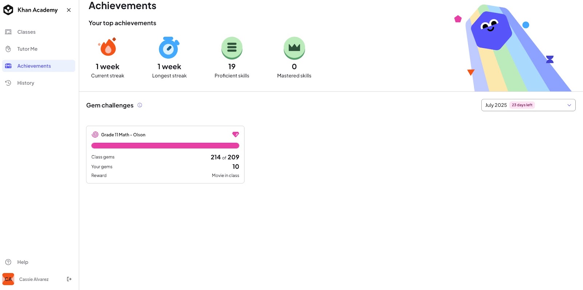
Task: Click the Khan Academy logo icon
Action: pyautogui.click(x=8, y=10)
